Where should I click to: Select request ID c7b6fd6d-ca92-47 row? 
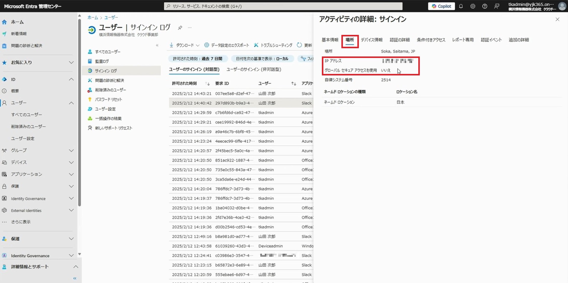coord(241,113)
